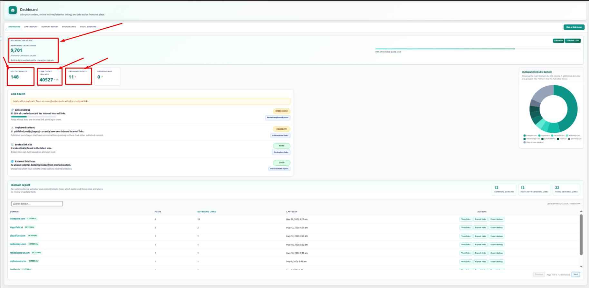Click Export debug for lantaobags.com
Screen dimensions: 589x288
[497, 245]
